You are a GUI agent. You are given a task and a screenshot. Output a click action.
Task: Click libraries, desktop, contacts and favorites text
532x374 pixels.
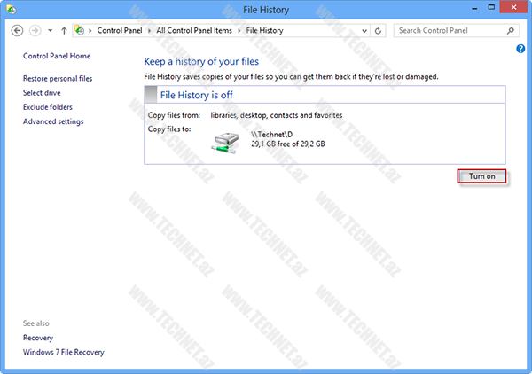(276, 115)
